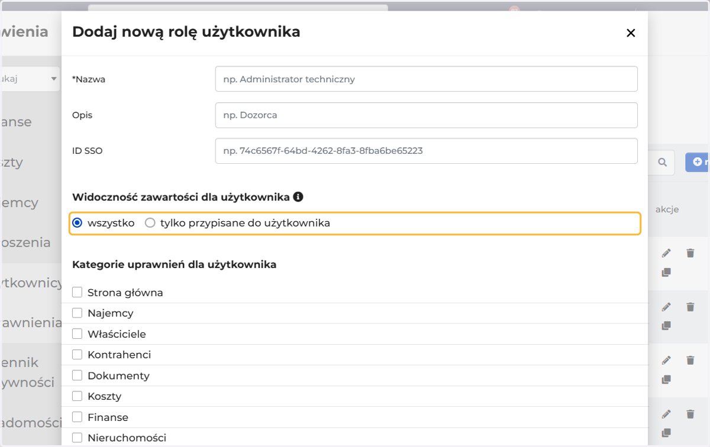
Task: Open partially hidden Najemcy item in background sidebar
Action: tap(20, 202)
